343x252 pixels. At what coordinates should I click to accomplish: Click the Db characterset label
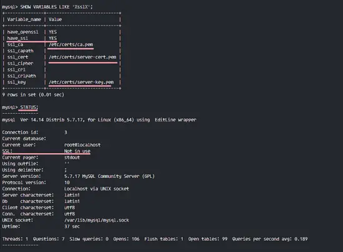28,201
